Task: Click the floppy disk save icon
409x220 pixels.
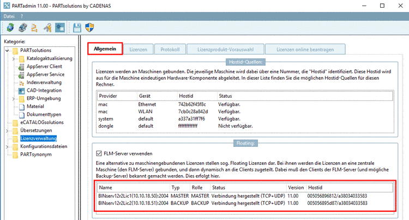Action: [77, 27]
